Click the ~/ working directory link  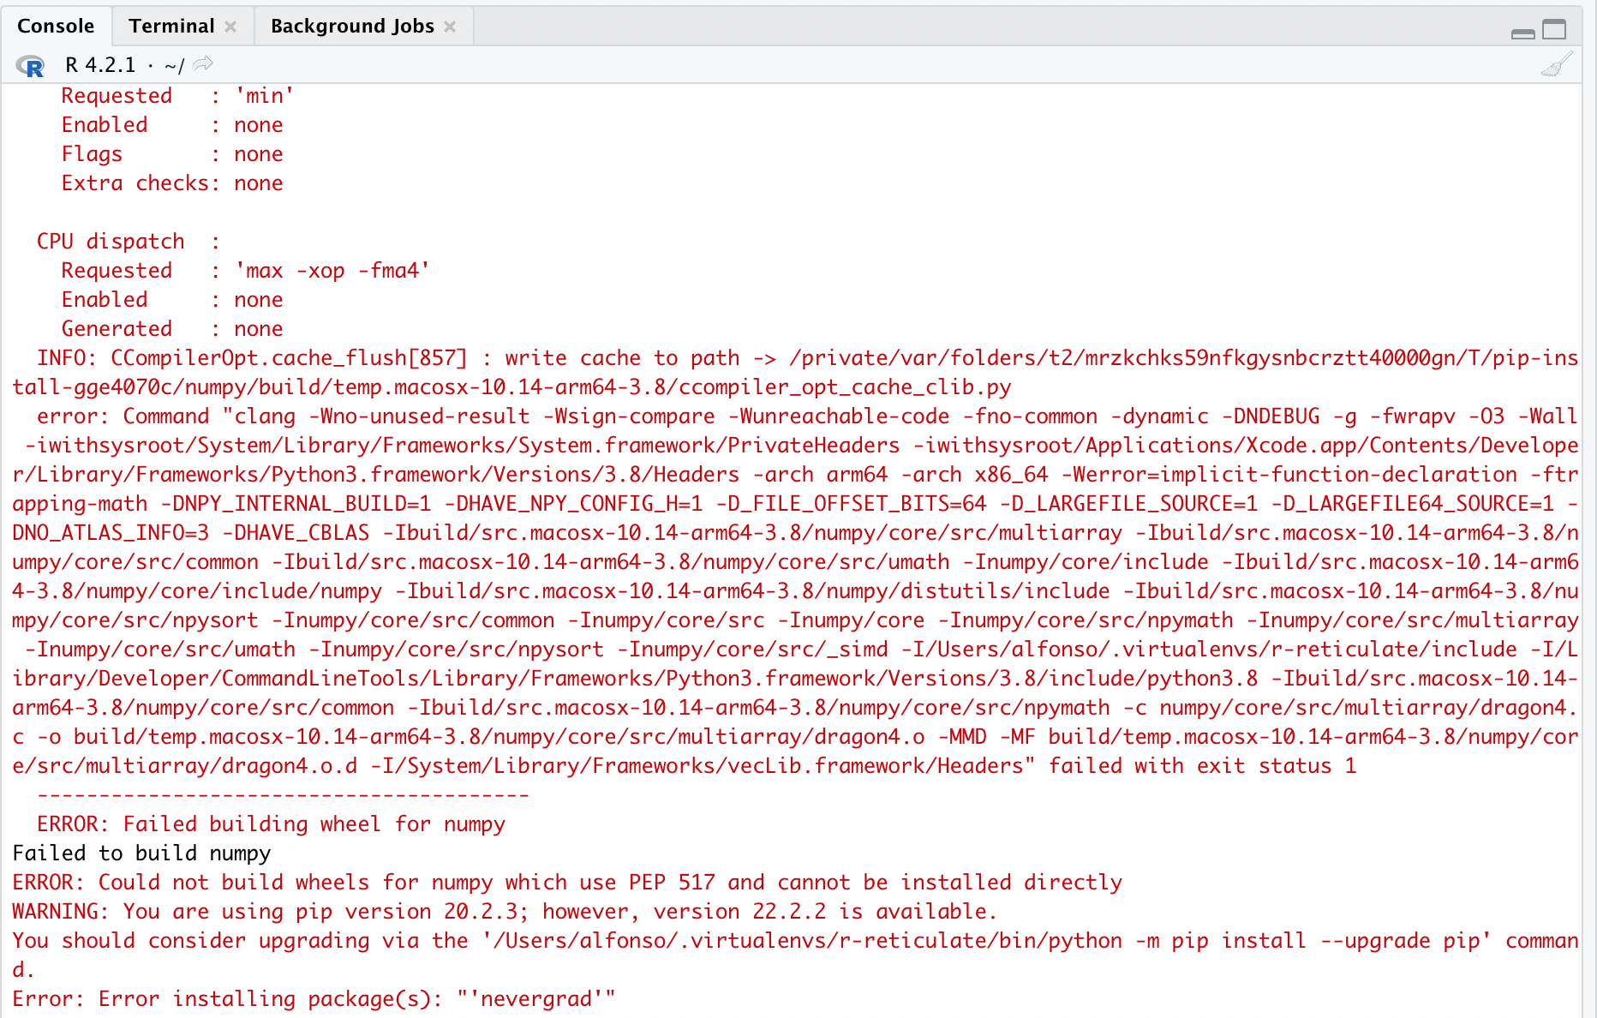[x=174, y=64]
